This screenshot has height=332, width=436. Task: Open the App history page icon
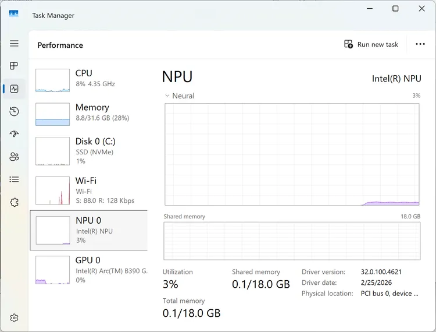pos(14,111)
